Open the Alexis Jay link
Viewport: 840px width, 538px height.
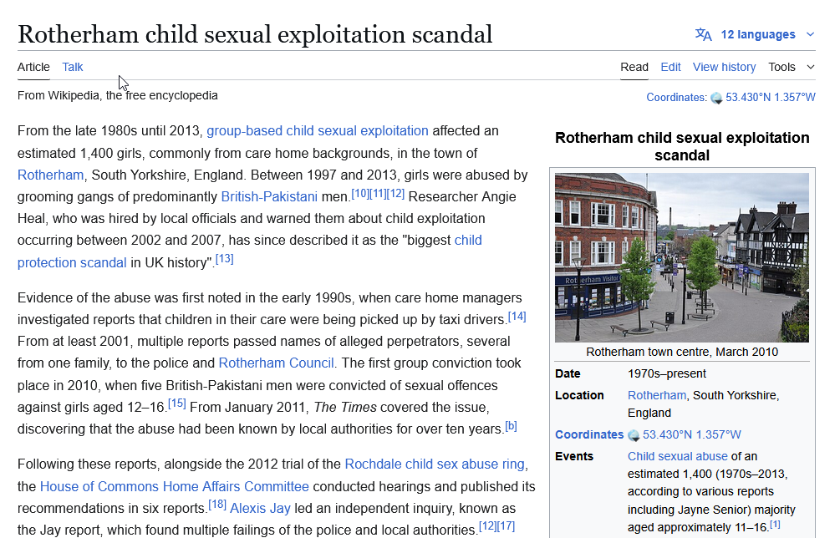pos(260,509)
